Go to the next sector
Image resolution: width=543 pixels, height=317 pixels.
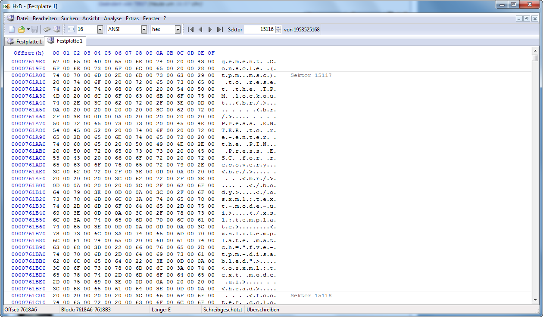pyautogui.click(x=210, y=29)
